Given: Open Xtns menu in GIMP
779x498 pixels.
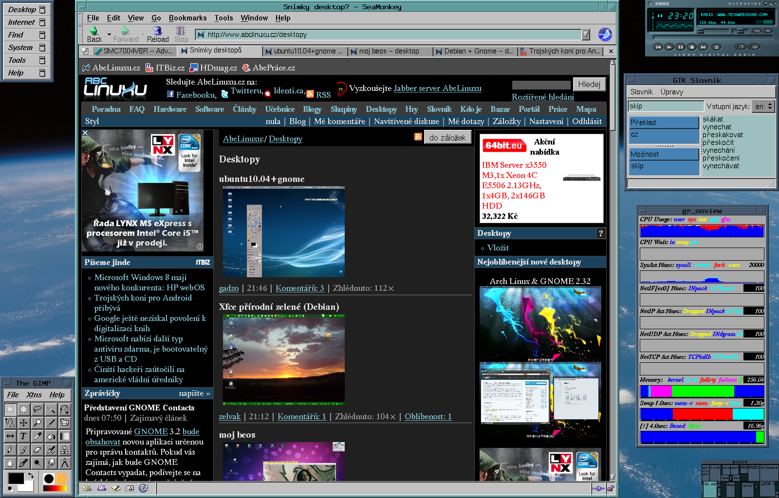Looking at the screenshot, I should coord(34,395).
